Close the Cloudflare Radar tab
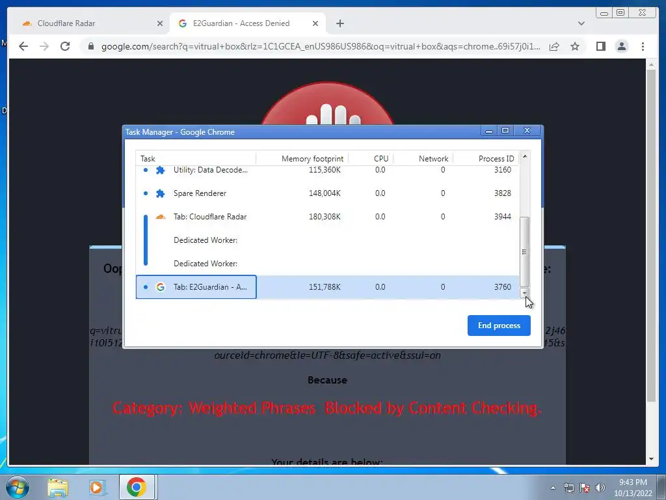Viewport: 666px width, 500px height. pos(160,23)
